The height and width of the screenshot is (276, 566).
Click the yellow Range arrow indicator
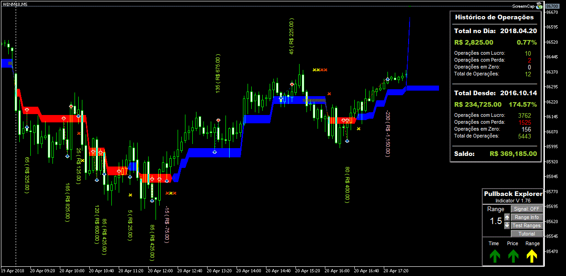[x=532, y=256]
